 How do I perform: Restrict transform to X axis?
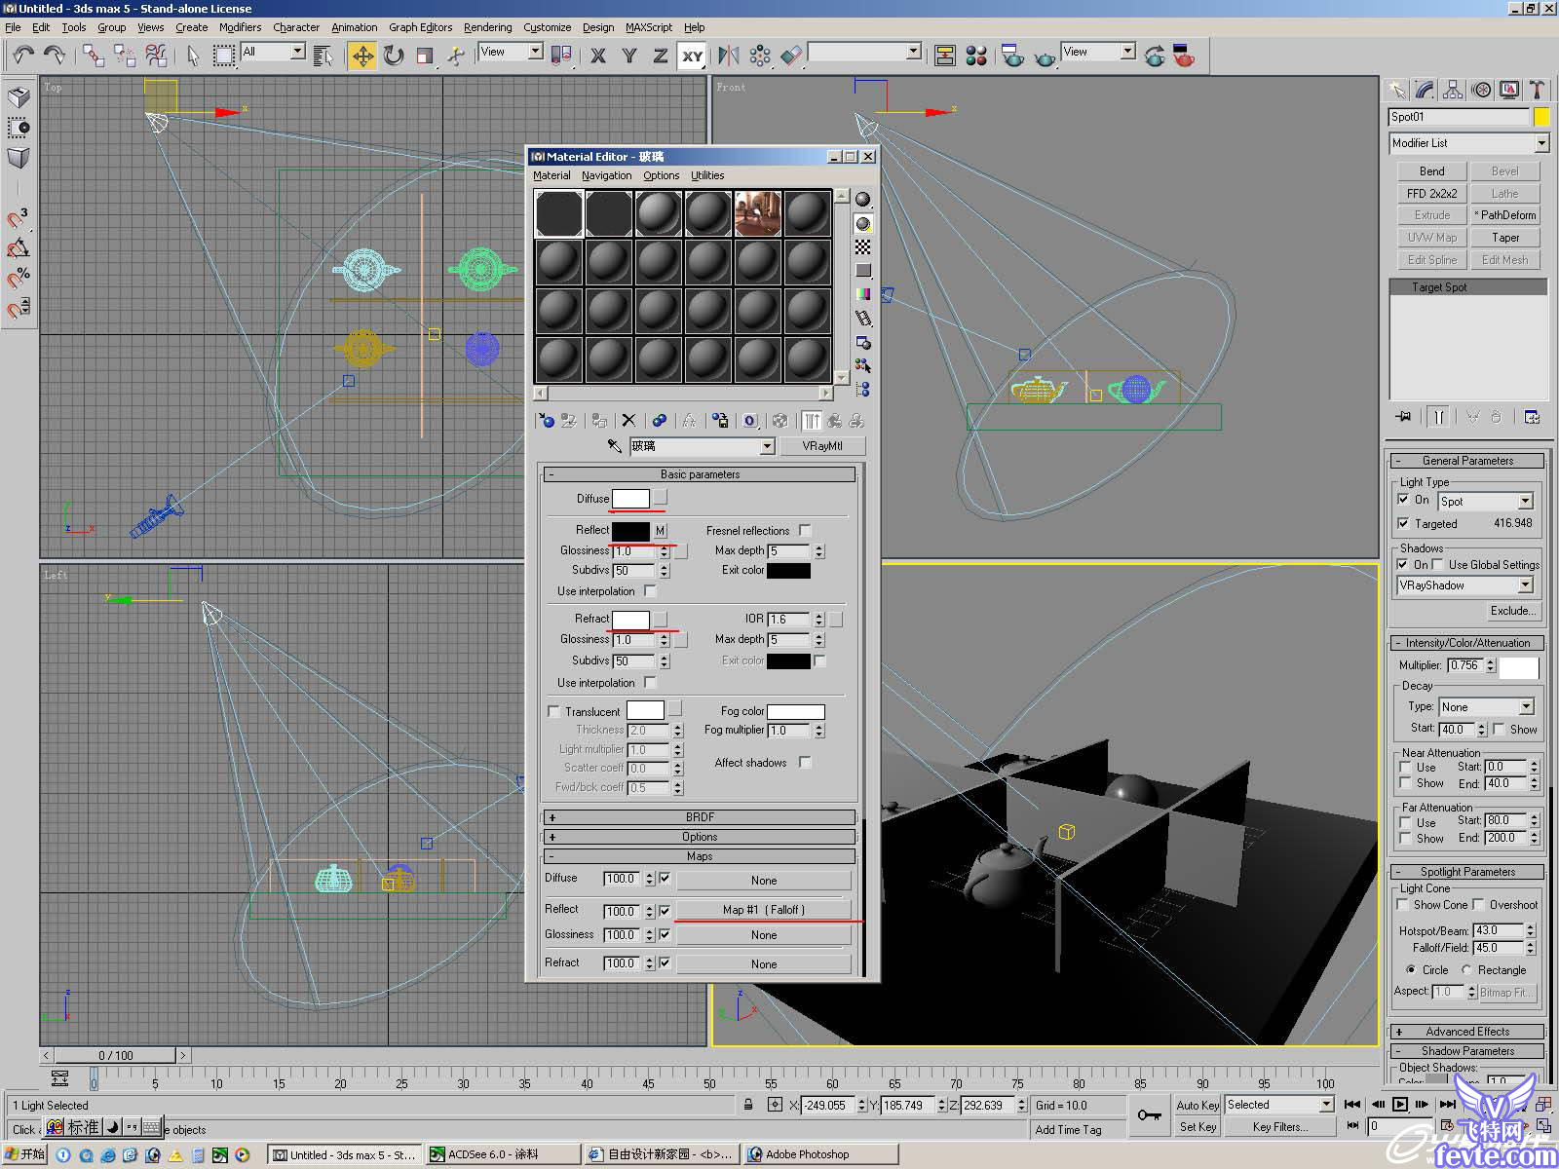(x=598, y=56)
